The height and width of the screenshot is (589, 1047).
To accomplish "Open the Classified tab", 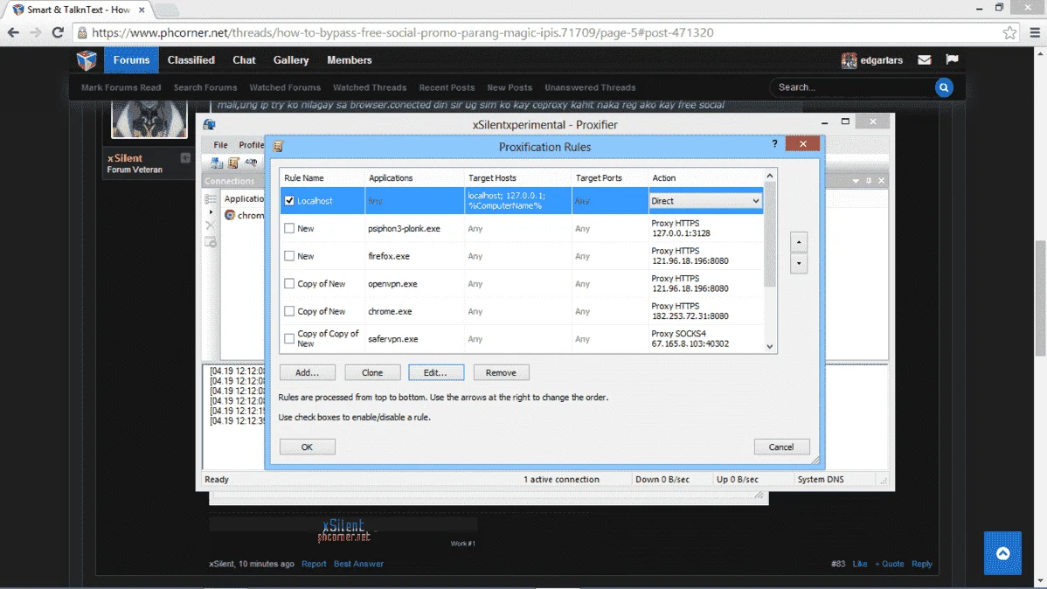I will [x=191, y=60].
